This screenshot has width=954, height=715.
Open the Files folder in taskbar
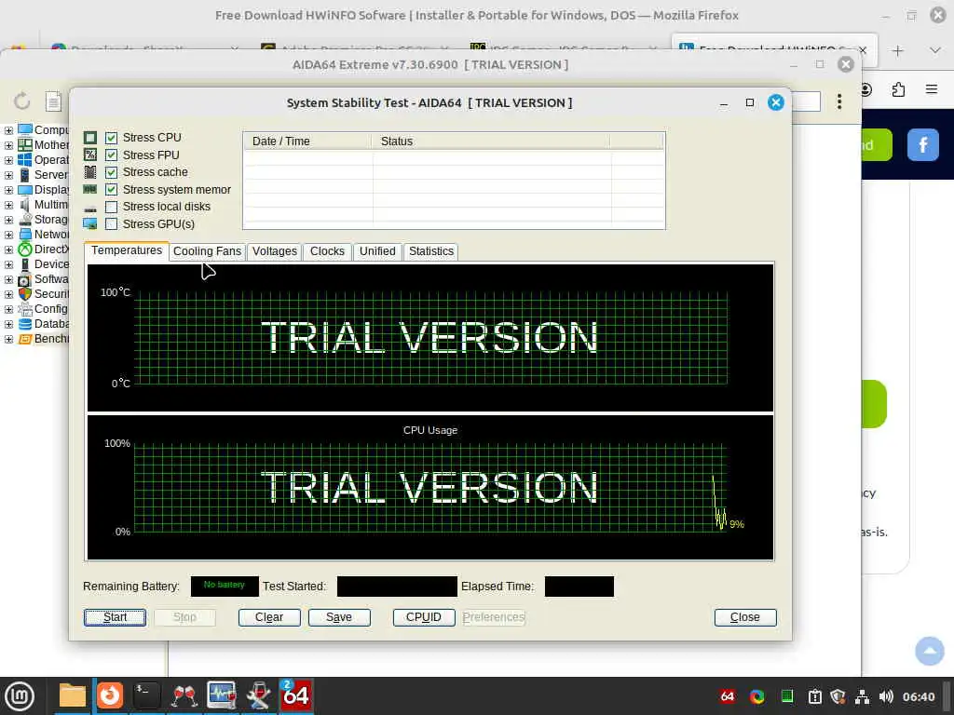click(72, 695)
